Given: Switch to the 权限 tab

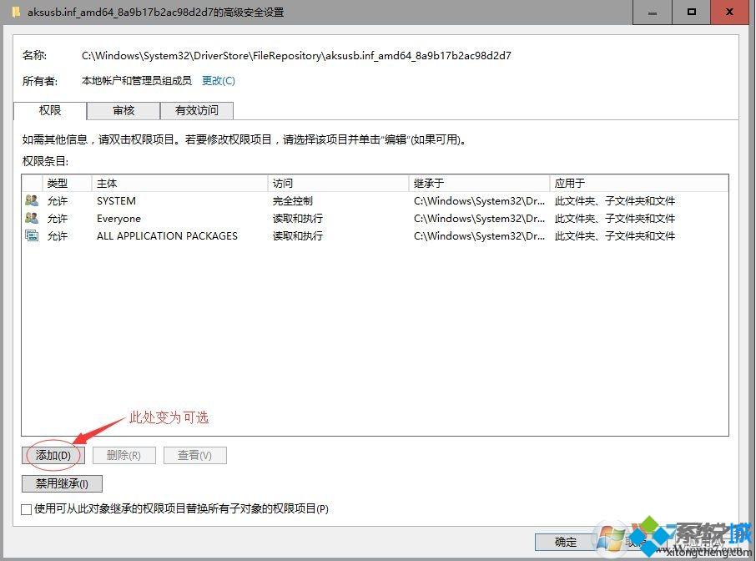Looking at the screenshot, I should [50, 110].
